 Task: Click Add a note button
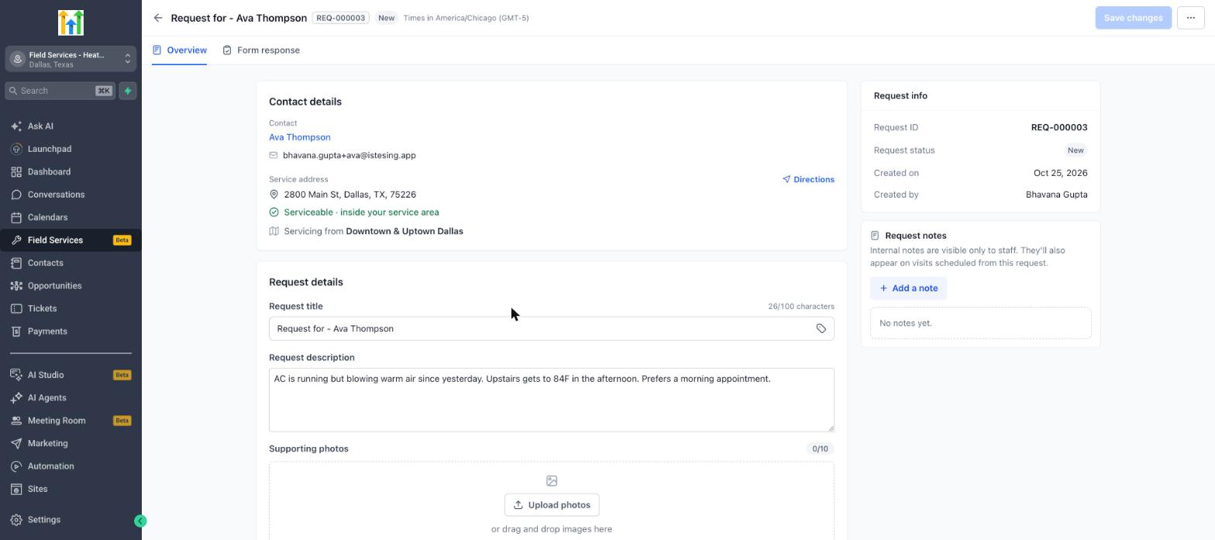(x=908, y=288)
